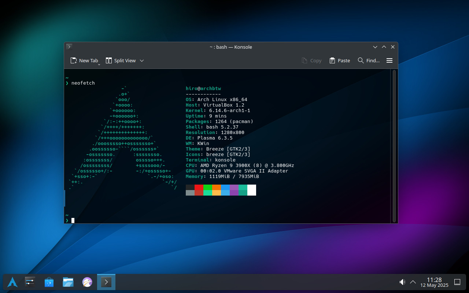Click the terminal vertical scrollbar
The width and height of the screenshot is (469, 293).
394,146
